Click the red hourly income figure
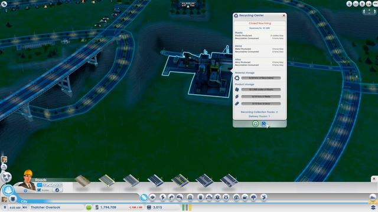Viewport: 378px width, 212px height. (x=135, y=207)
